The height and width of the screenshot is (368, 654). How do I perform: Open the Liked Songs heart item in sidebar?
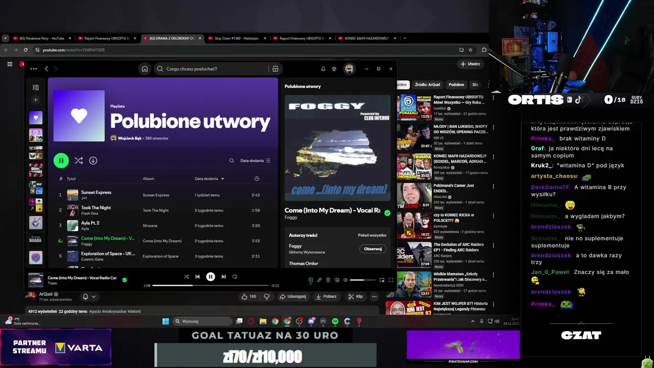36,118
